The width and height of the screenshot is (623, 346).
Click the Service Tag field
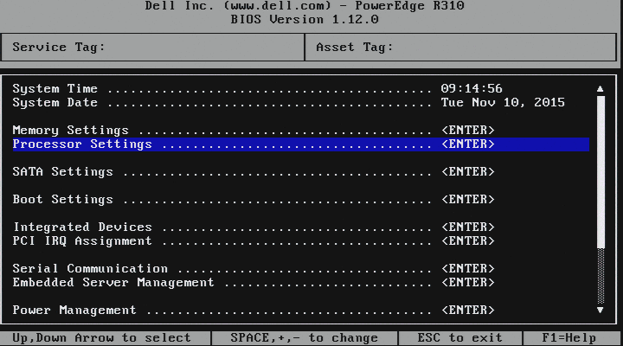click(152, 47)
